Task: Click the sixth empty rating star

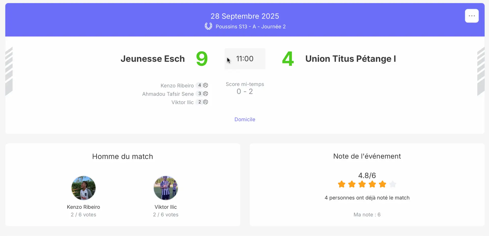Action: point(393,184)
